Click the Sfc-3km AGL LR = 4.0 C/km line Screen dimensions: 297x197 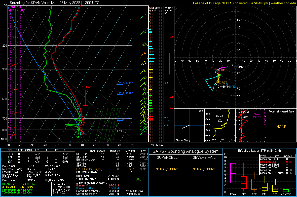[x=19, y=184]
